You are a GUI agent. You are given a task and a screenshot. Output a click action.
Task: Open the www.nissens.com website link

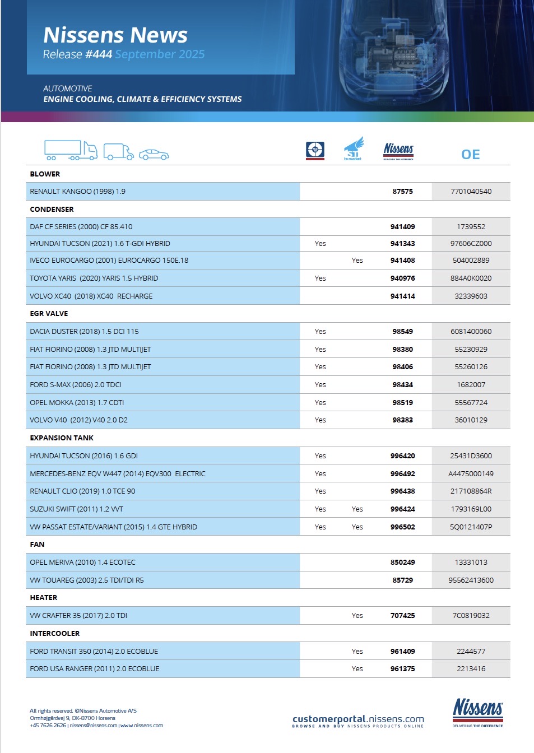coord(142,726)
